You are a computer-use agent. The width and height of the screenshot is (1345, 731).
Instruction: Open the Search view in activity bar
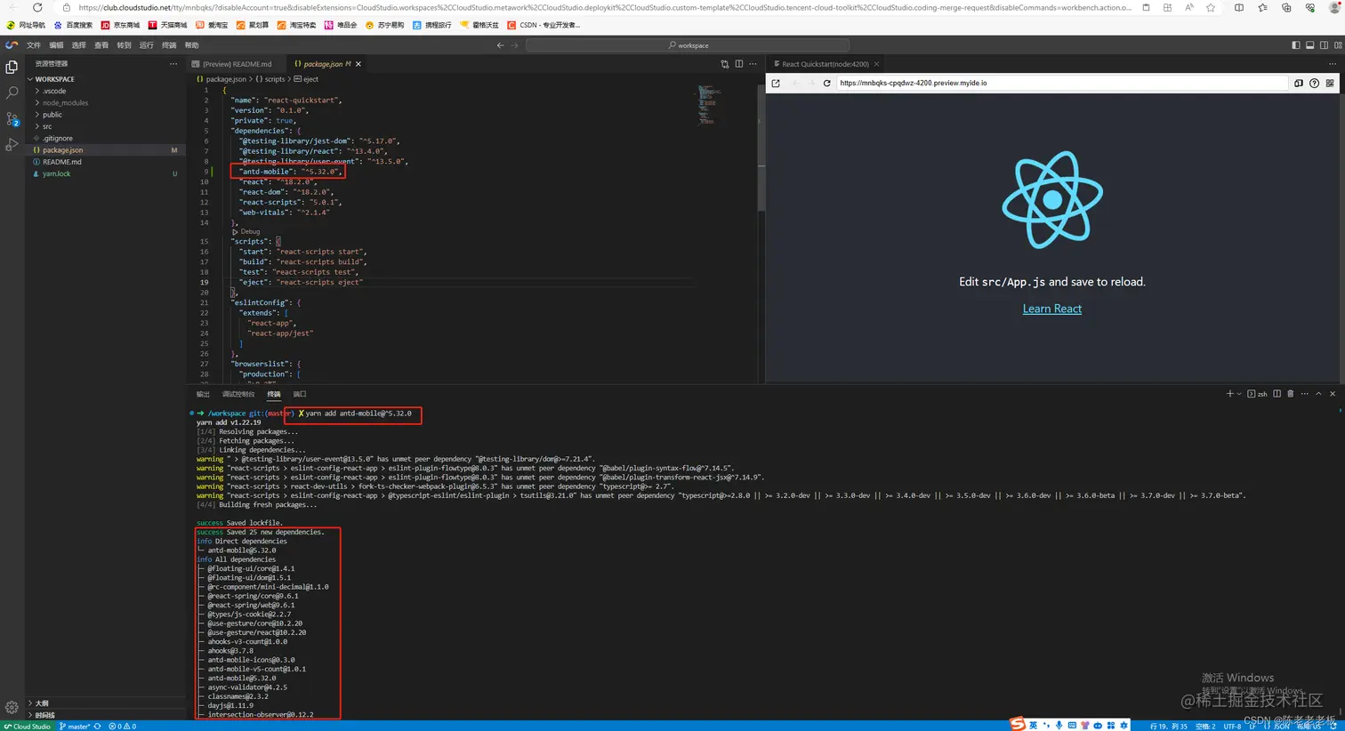point(12,92)
